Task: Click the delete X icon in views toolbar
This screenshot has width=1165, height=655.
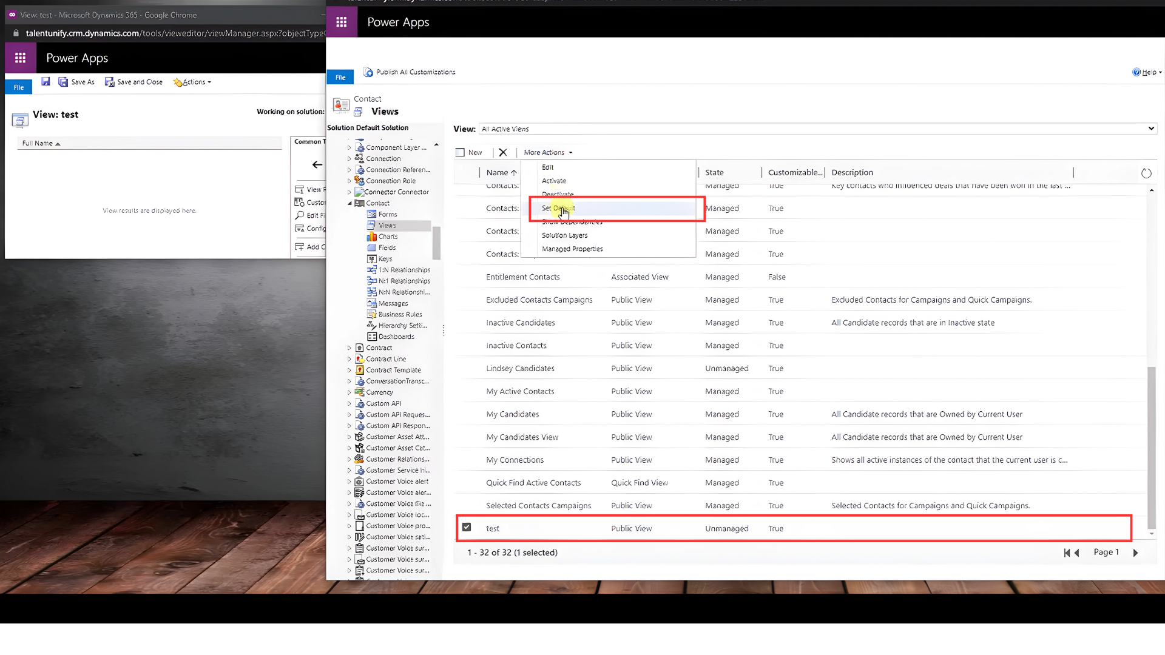Action: pos(503,152)
